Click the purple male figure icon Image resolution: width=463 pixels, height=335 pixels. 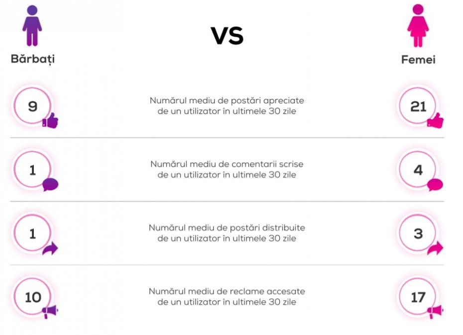[x=32, y=26]
